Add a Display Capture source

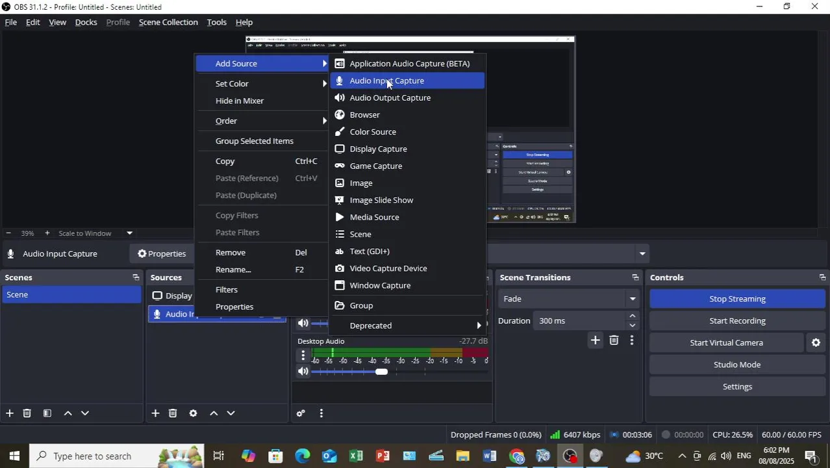point(407,149)
